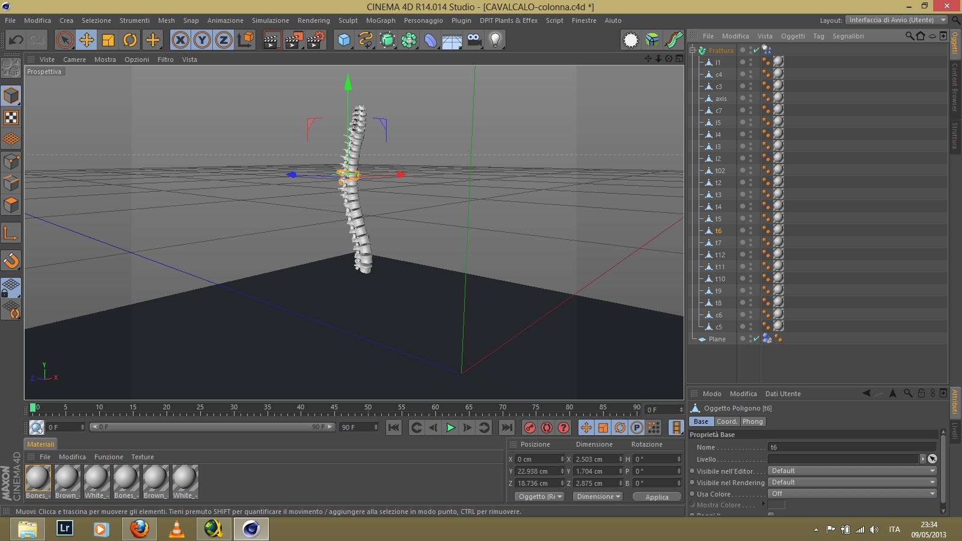Viewport: 962px width, 541px height.
Task: Open the Visibile nell'Editor dropdown
Action: [x=853, y=471]
